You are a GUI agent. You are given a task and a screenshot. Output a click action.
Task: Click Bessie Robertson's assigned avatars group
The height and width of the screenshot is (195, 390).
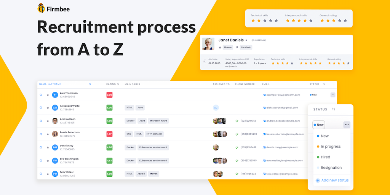(220, 134)
